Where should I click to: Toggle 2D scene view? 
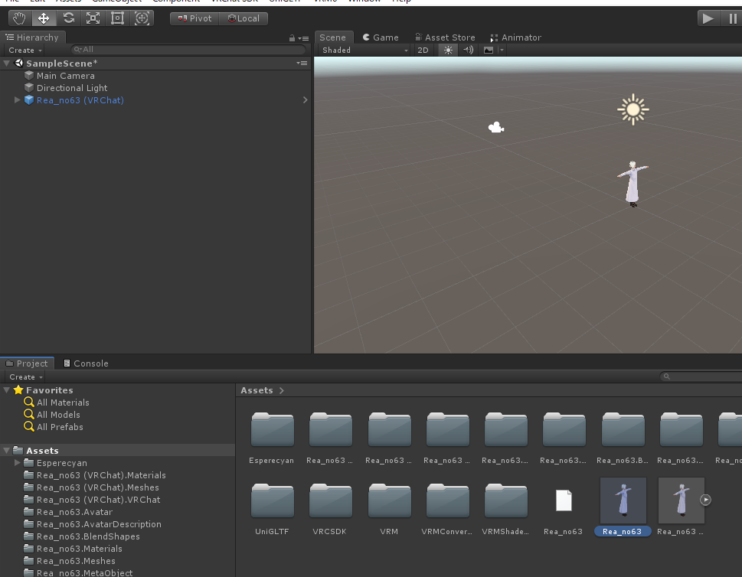423,51
